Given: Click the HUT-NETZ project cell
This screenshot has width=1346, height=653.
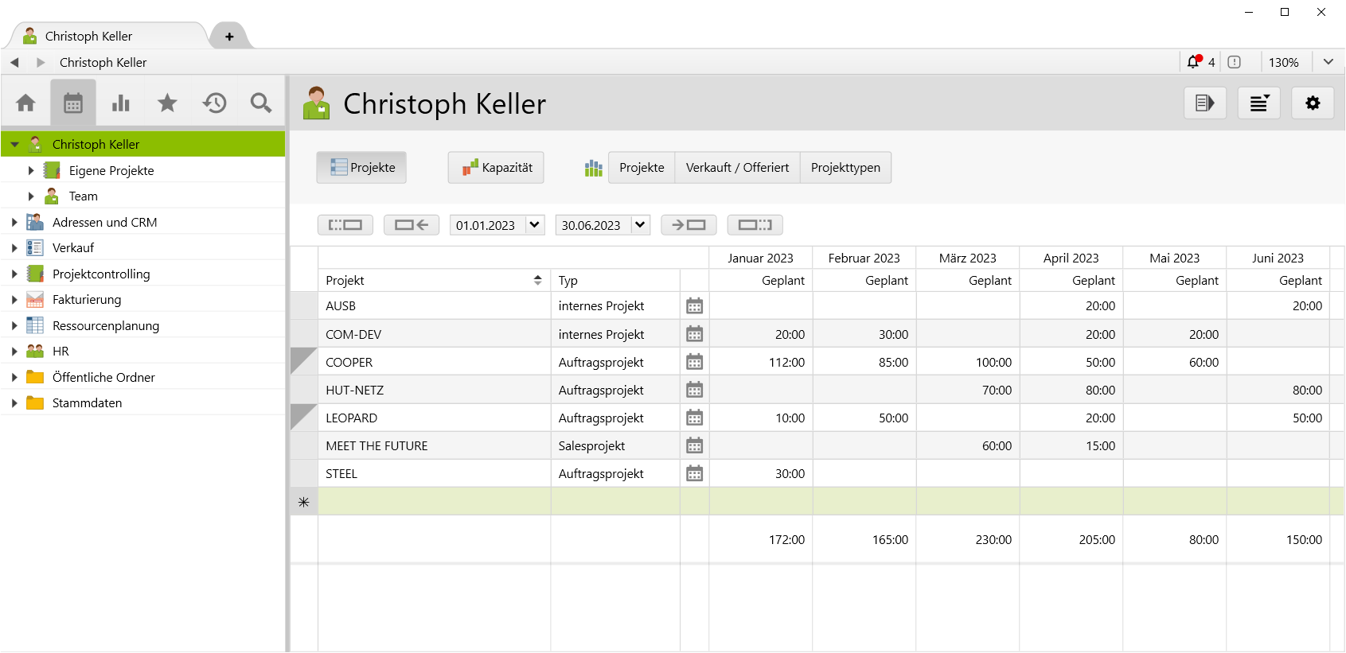Looking at the screenshot, I should pos(434,390).
